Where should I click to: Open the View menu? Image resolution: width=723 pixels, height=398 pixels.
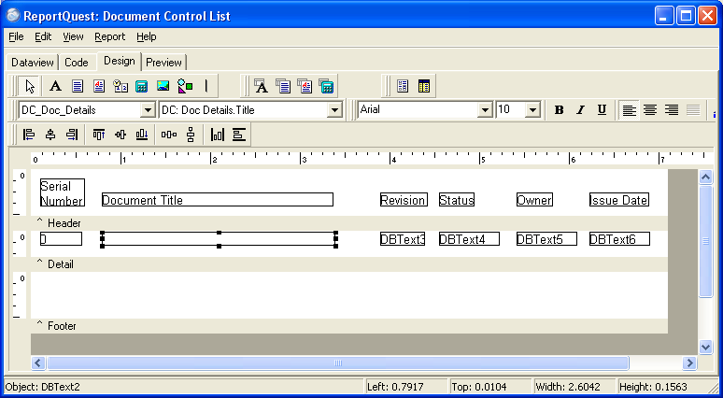(x=73, y=36)
